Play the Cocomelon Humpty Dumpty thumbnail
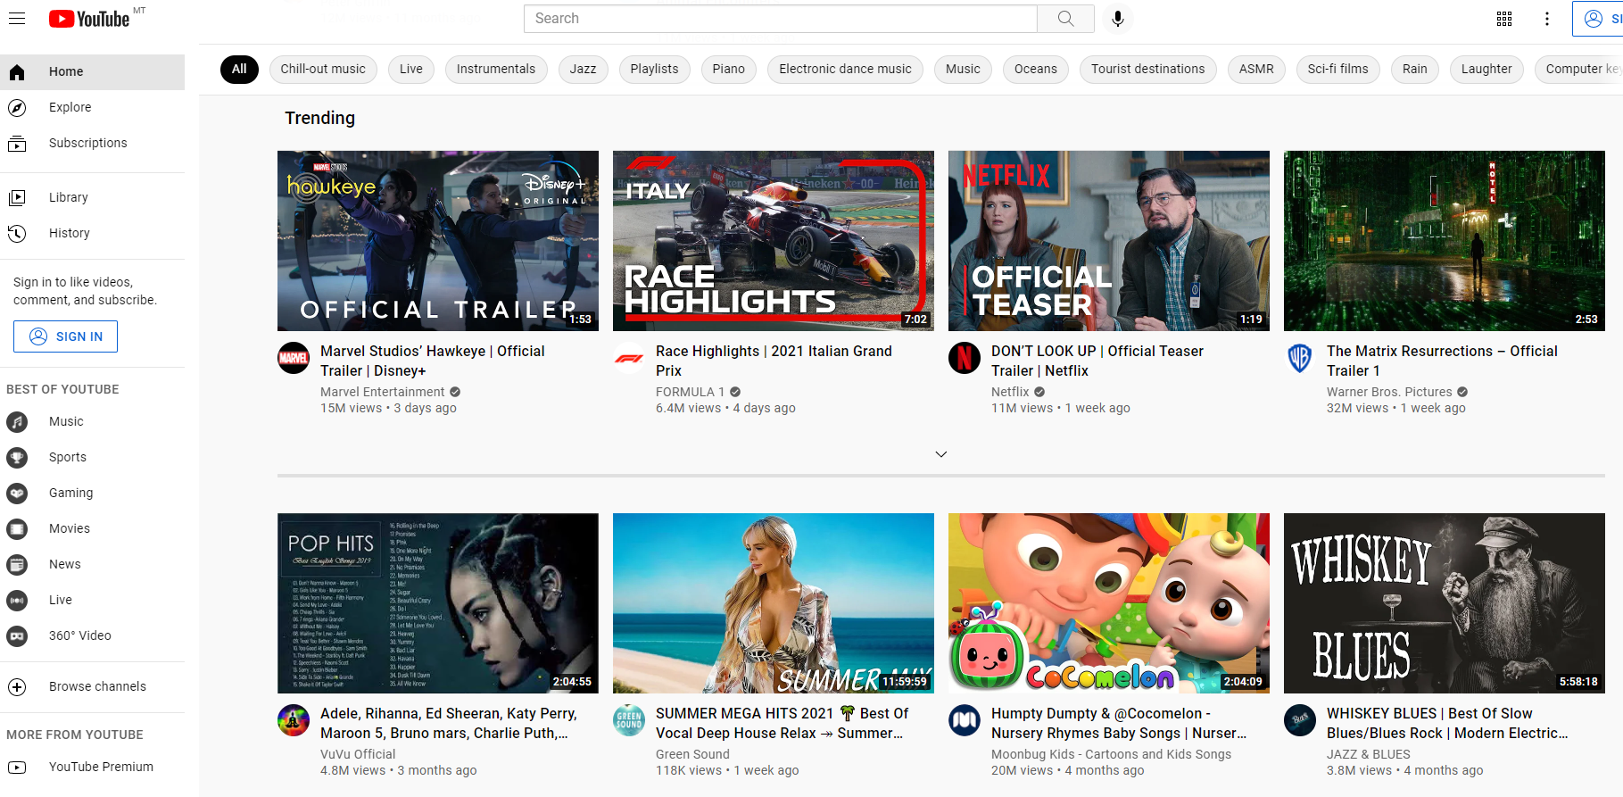This screenshot has width=1623, height=797. tap(1109, 603)
